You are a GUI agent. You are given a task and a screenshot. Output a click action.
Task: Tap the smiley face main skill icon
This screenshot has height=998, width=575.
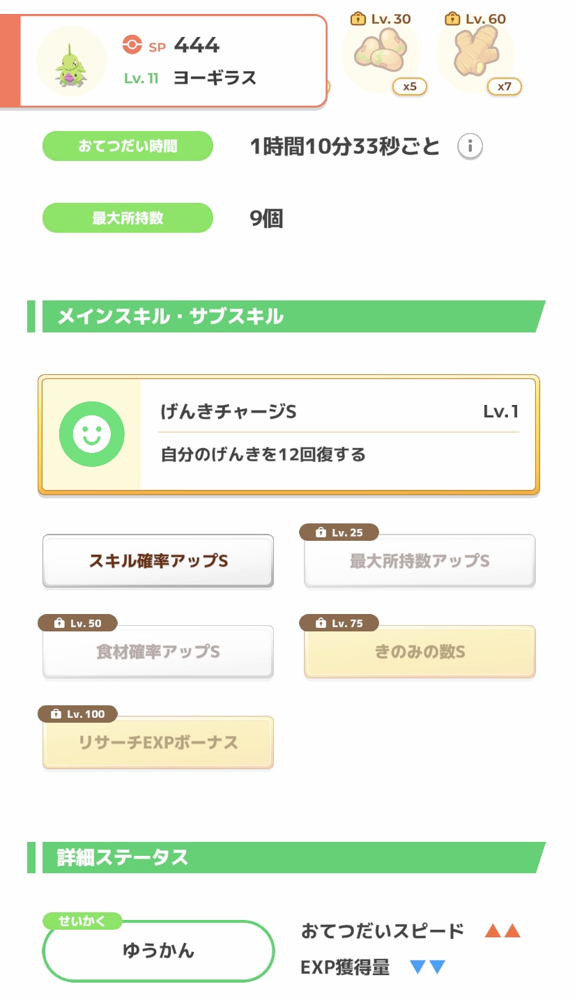click(x=91, y=433)
